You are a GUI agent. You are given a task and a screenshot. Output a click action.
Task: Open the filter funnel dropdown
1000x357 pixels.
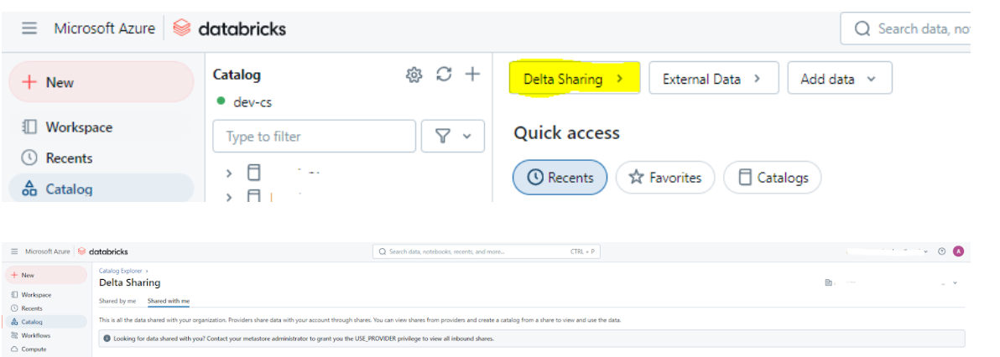(x=453, y=136)
